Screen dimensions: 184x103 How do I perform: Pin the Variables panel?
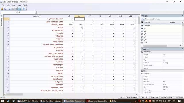click(183, 16)
